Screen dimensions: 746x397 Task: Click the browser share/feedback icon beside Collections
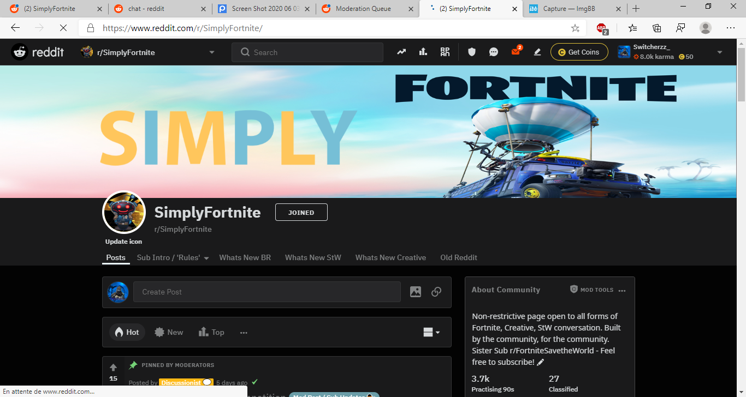681,28
